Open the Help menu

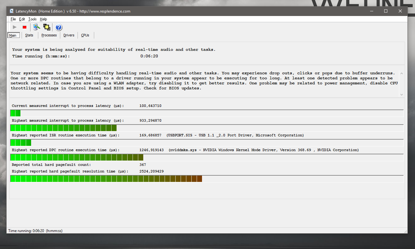(x=43, y=19)
